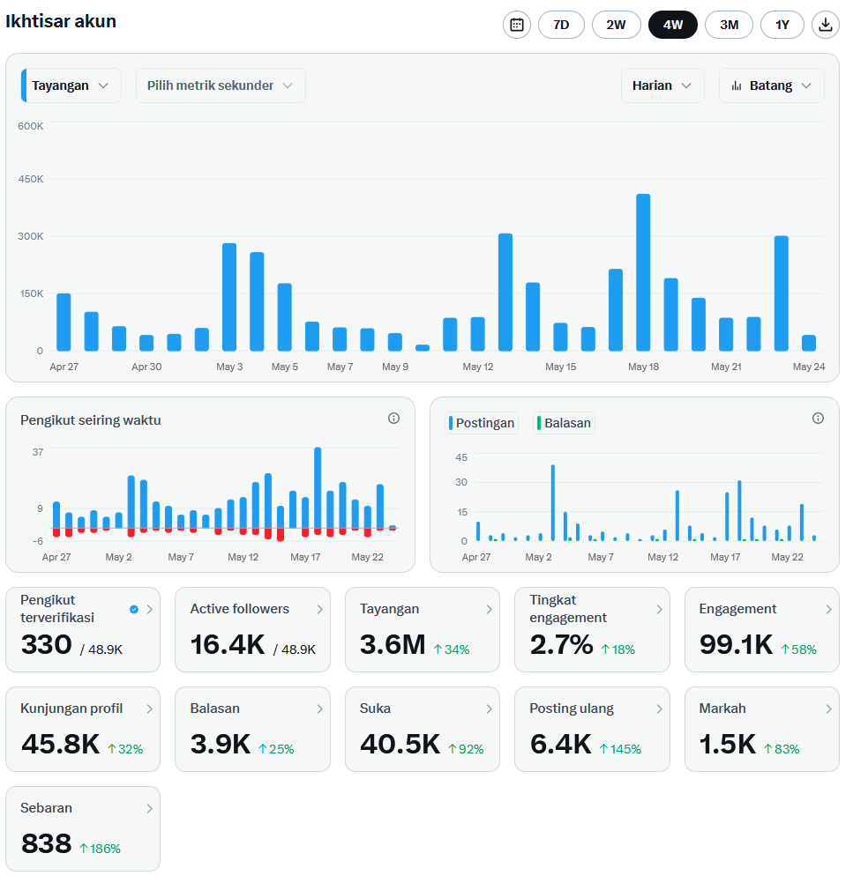Select the 7D time range
The width and height of the screenshot is (853, 883).
561,25
